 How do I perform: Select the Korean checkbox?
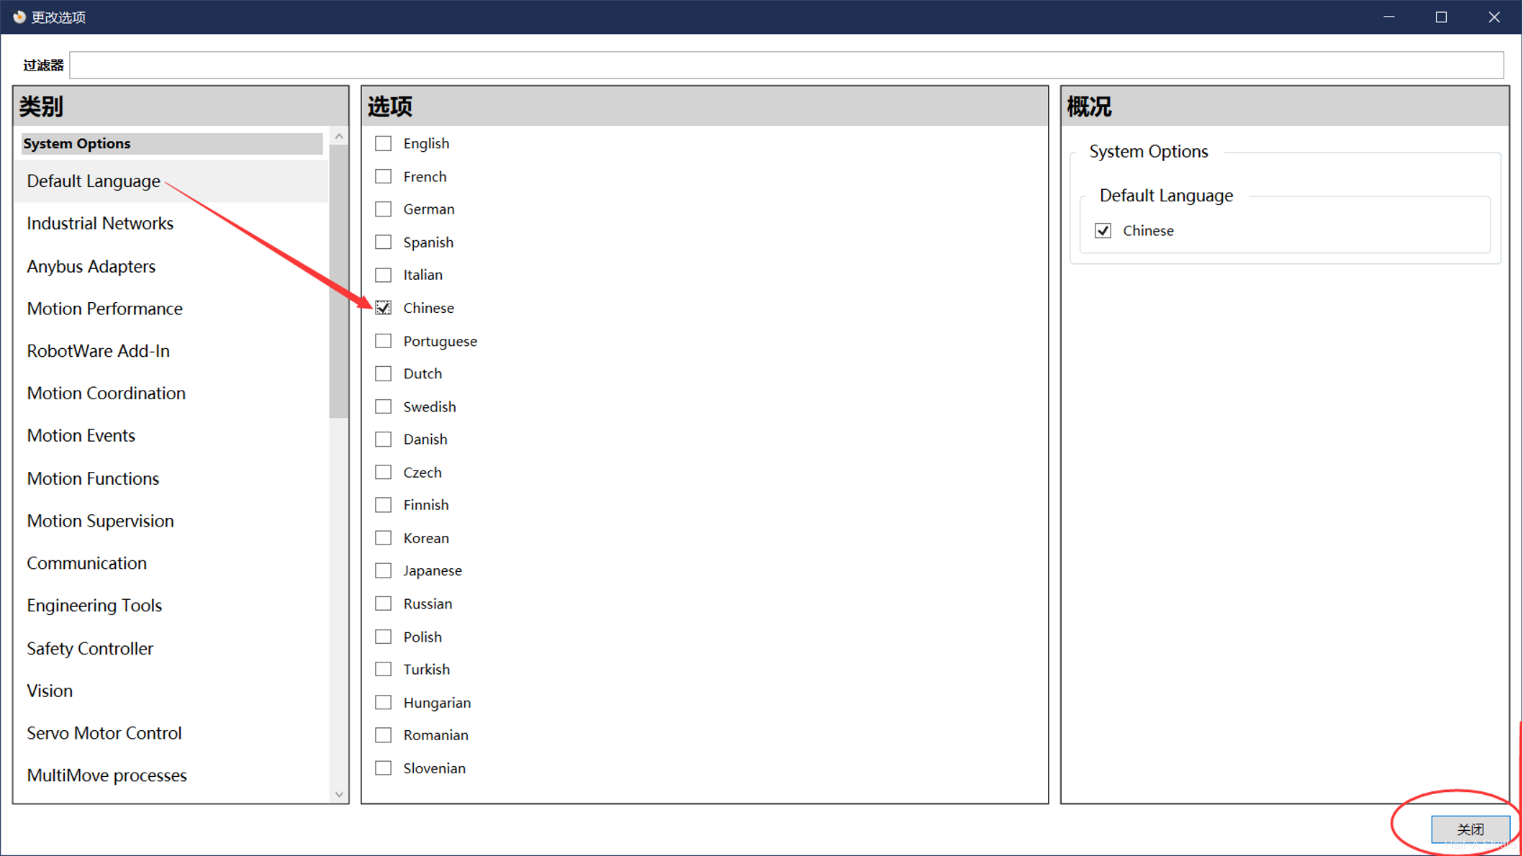pos(384,538)
